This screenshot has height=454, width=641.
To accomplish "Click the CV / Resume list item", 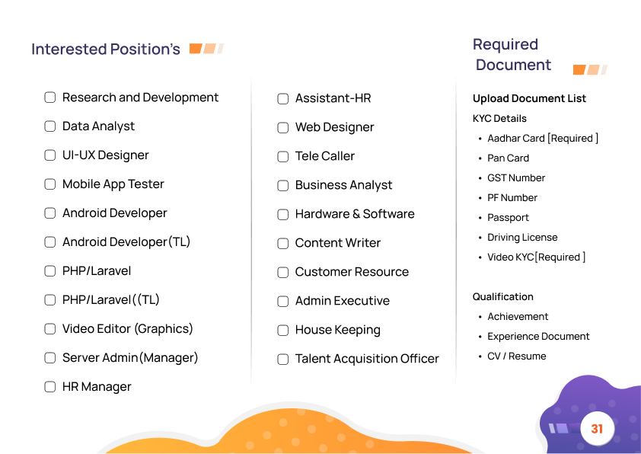I will tap(516, 356).
